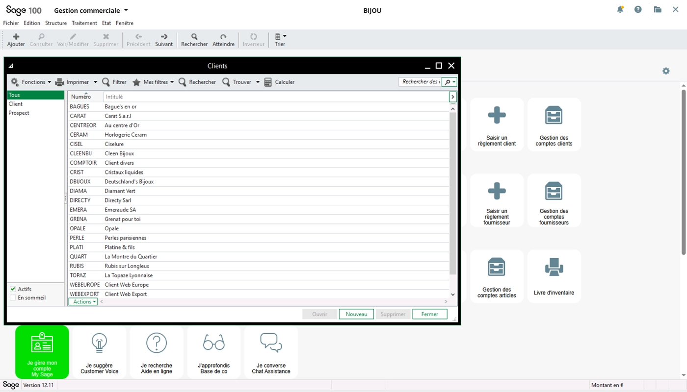Click the client list horizontal scrollbar
Viewport: 687px width, 392px height.
tap(275, 302)
